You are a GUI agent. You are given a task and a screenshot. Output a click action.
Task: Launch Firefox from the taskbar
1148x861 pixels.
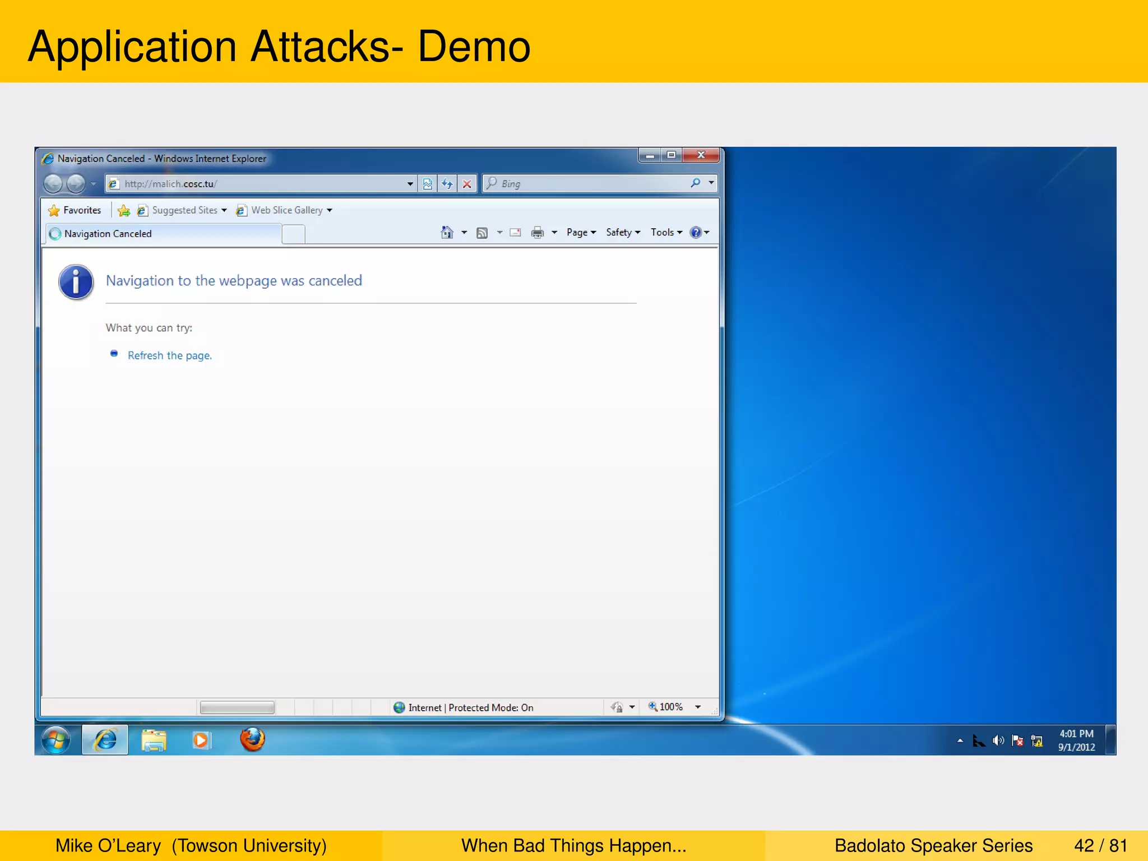[252, 739]
